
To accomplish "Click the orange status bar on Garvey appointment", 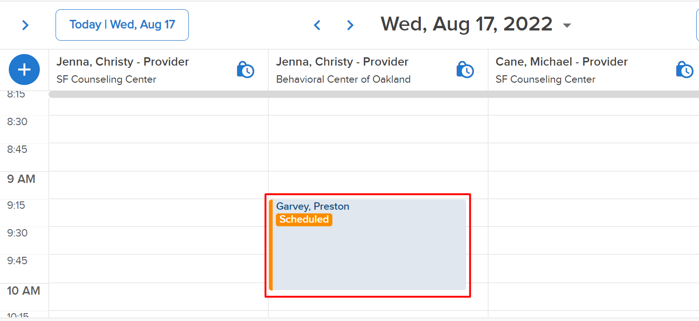I will tap(271, 245).
